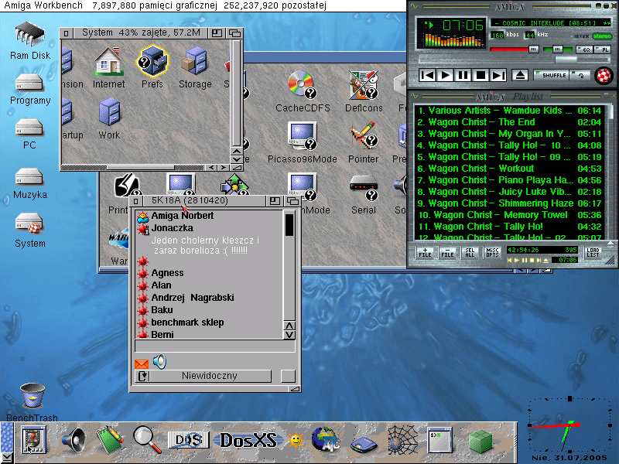Click the - FILE playlist button
This screenshot has height=464, width=619.
(447, 253)
